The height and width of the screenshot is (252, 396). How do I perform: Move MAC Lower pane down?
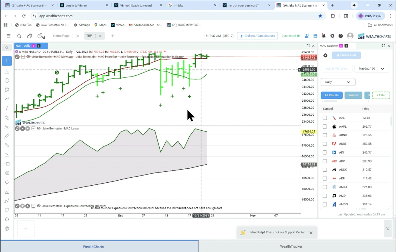pyautogui.click(x=22, y=129)
